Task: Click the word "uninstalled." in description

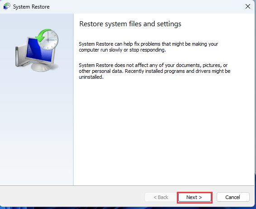Action: pos(91,77)
